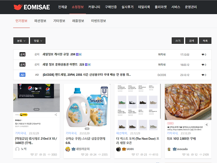Click the 공지 badge on the first notice row

point(22,54)
